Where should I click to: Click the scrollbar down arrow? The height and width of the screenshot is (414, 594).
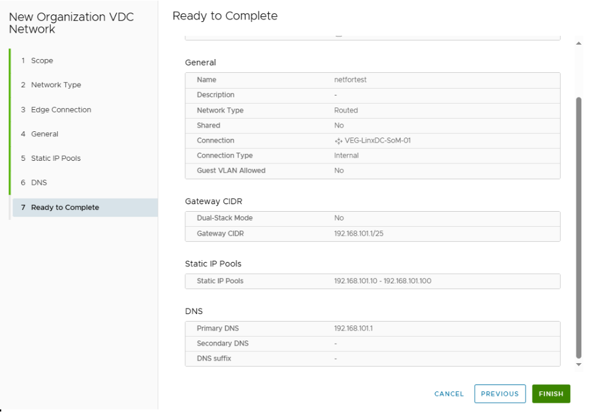click(x=578, y=365)
